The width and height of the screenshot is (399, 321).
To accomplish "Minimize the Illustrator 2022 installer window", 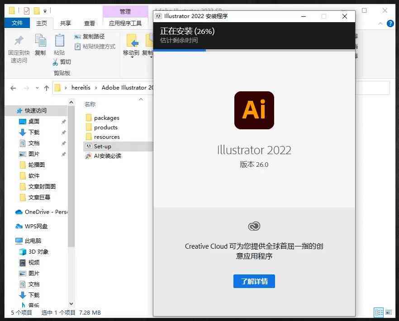I will [x=303, y=17].
